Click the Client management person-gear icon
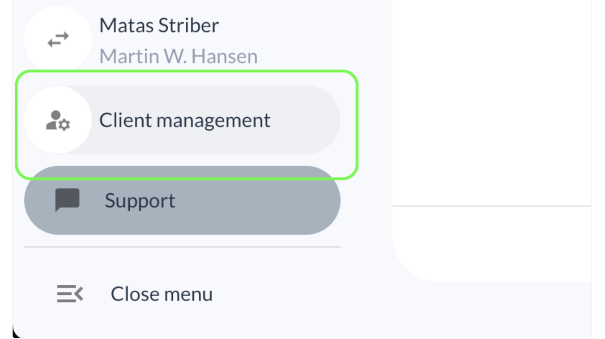 pyautogui.click(x=58, y=120)
